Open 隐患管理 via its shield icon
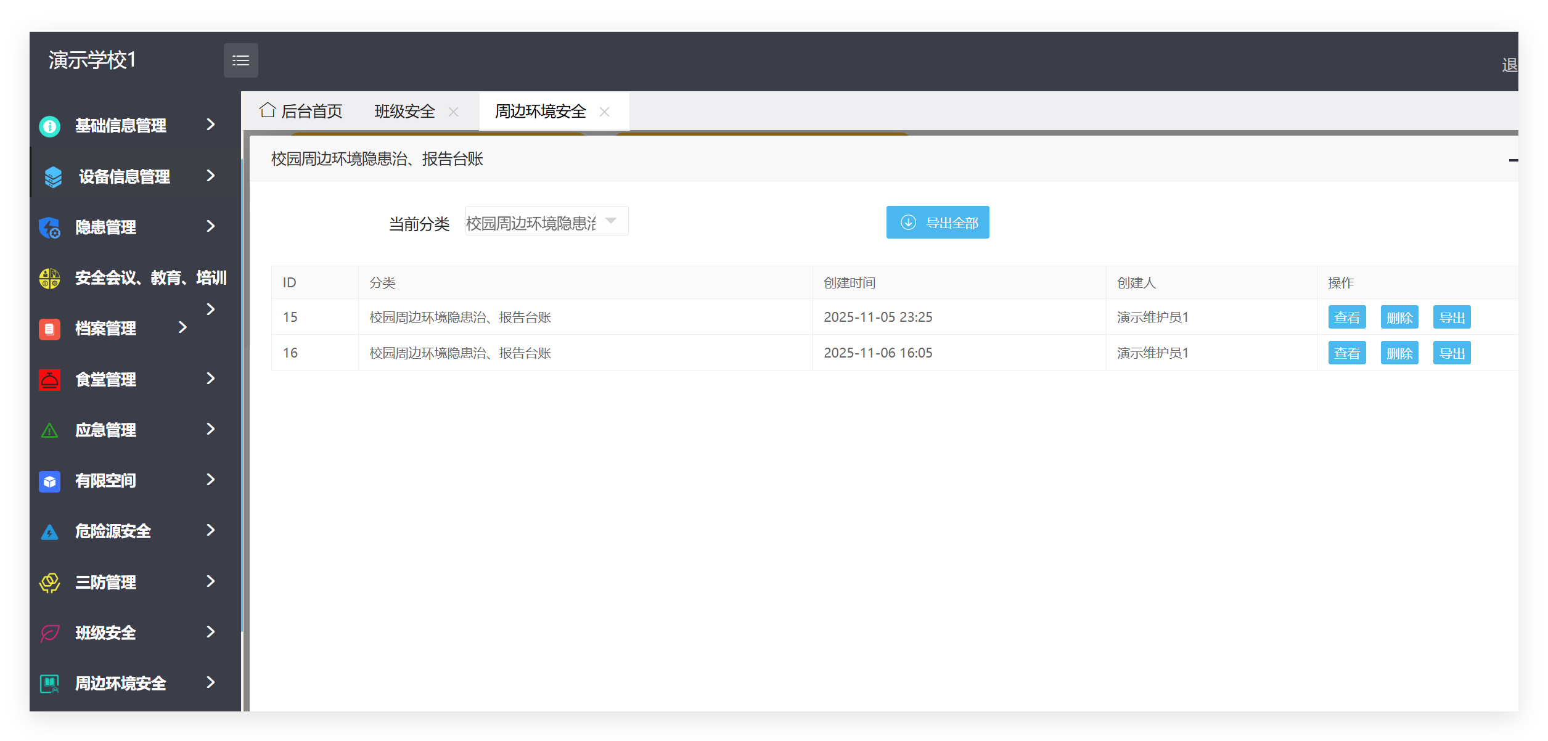The height and width of the screenshot is (741, 1548). tap(49, 227)
